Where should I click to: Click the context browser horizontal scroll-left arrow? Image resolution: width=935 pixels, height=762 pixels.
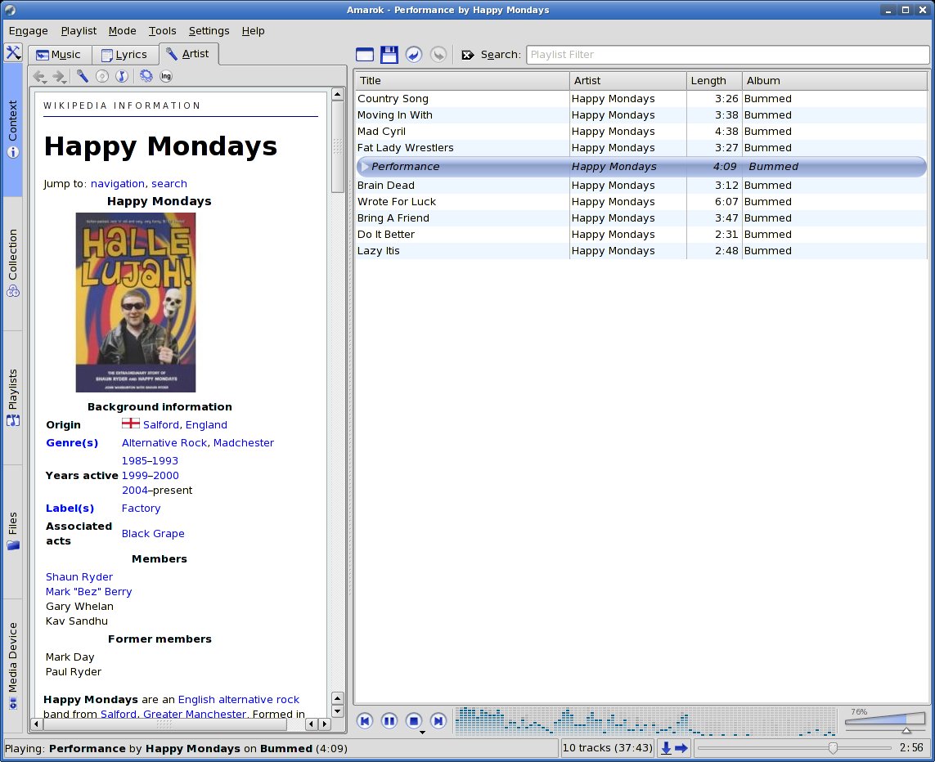37,724
